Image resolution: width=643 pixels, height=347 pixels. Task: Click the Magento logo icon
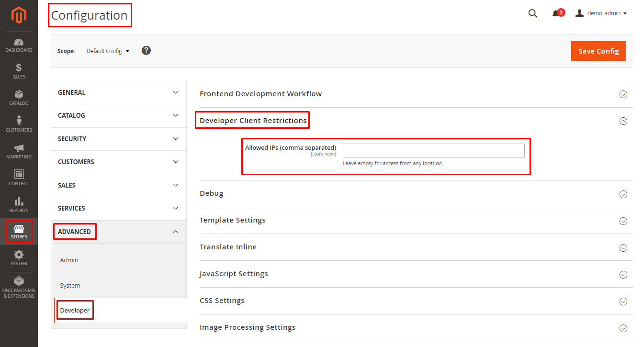19,16
